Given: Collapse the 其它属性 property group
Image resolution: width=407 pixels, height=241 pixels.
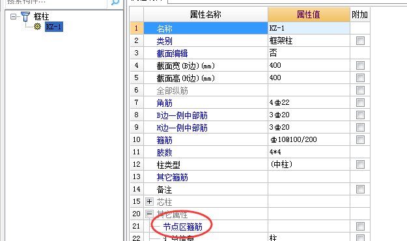Looking at the screenshot, I should point(149,214).
